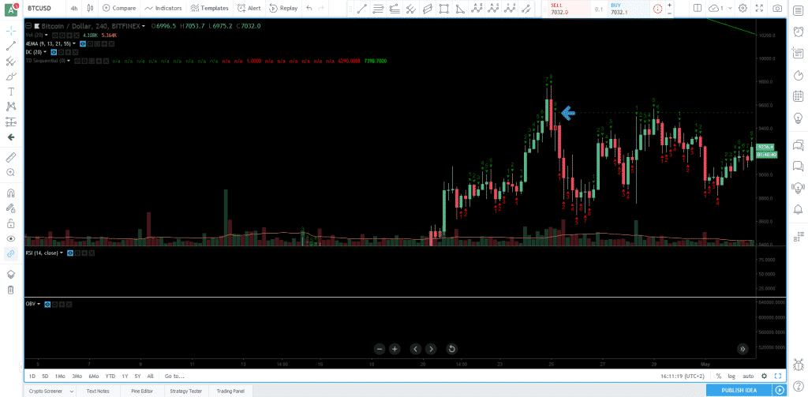This screenshot has width=808, height=397.
Task: Select the triangle shape in favorites toolbar
Action: pyautogui.click(x=461, y=8)
